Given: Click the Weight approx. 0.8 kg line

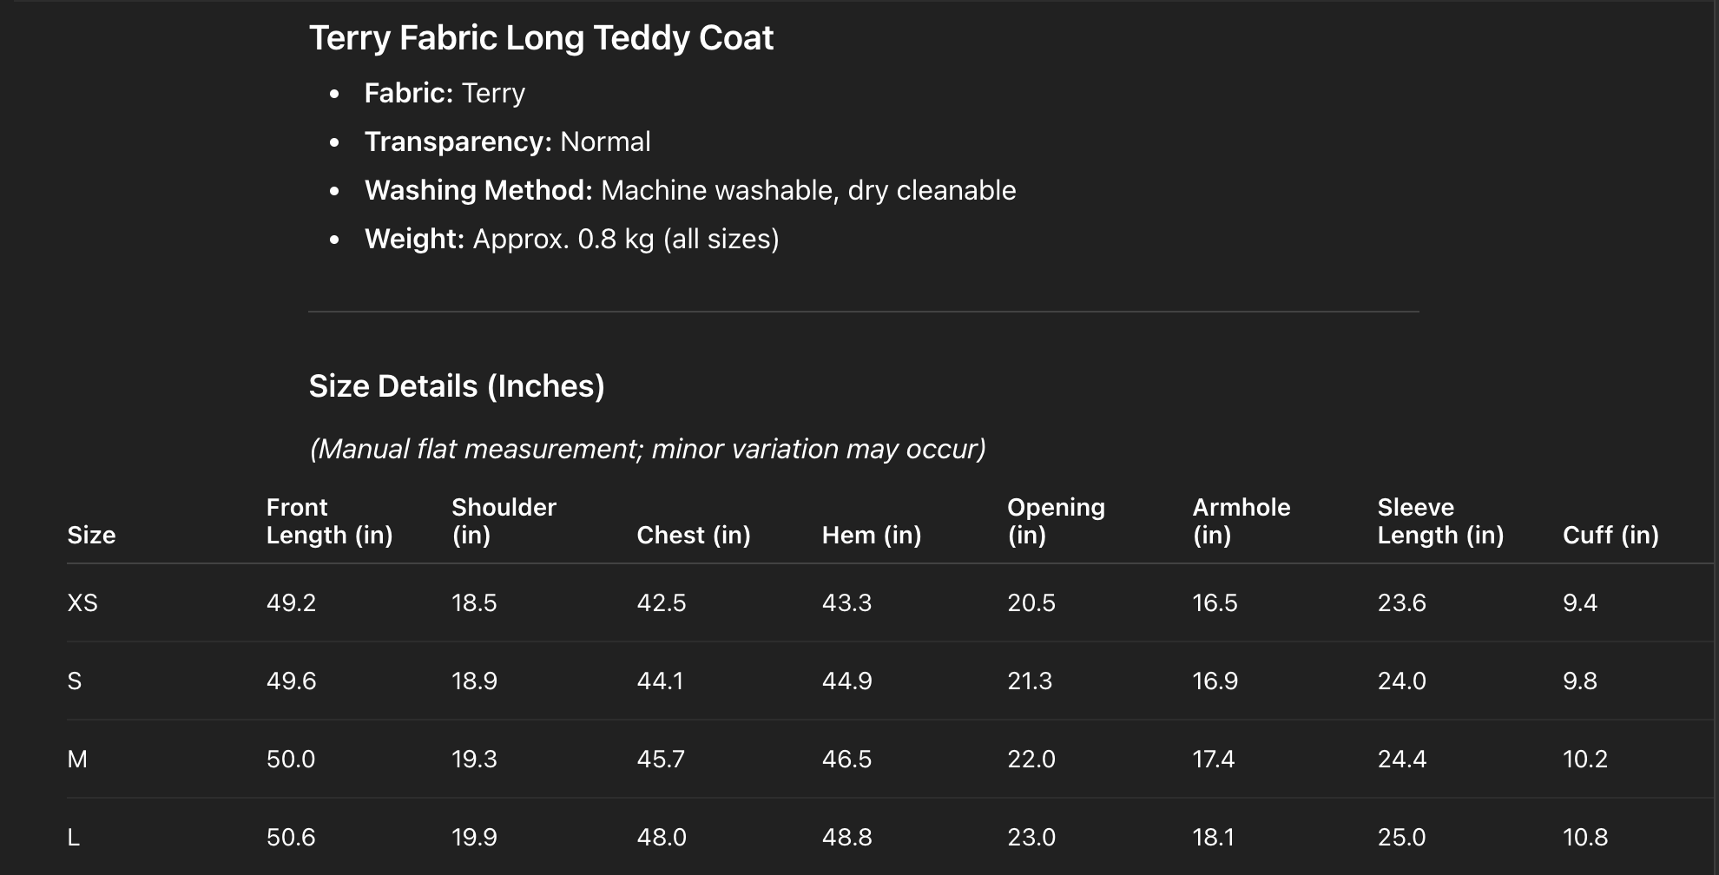Looking at the screenshot, I should pyautogui.click(x=571, y=239).
